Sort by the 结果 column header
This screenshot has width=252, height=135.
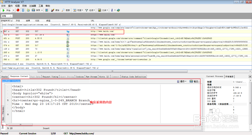(x=28, y=21)
